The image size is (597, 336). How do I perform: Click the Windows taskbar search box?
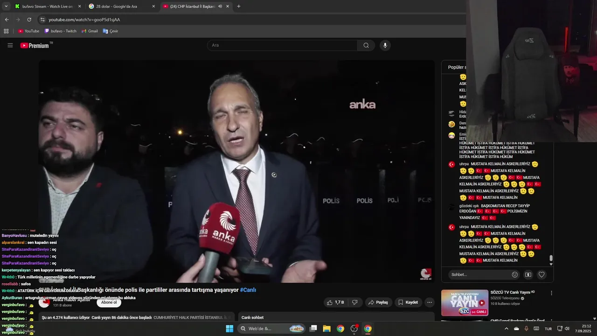pyautogui.click(x=272, y=329)
